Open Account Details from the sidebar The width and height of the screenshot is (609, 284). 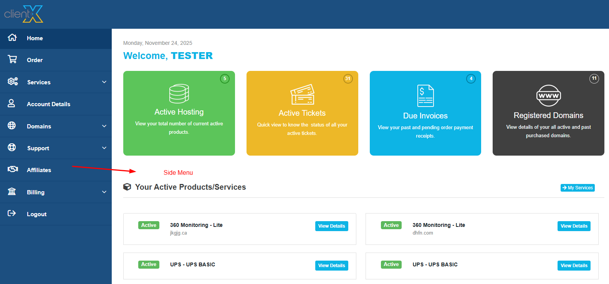tap(48, 104)
